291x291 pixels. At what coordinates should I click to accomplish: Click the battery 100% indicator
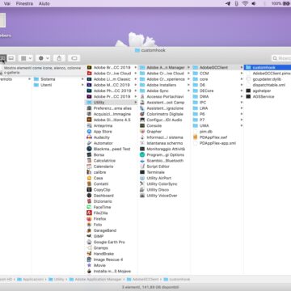(x=281, y=3)
